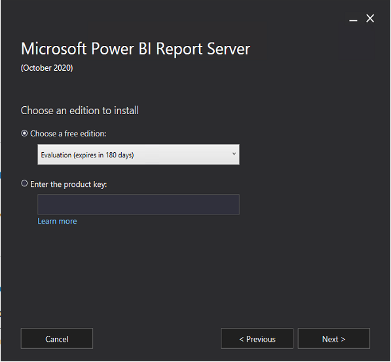Cancel the installation

click(x=57, y=338)
